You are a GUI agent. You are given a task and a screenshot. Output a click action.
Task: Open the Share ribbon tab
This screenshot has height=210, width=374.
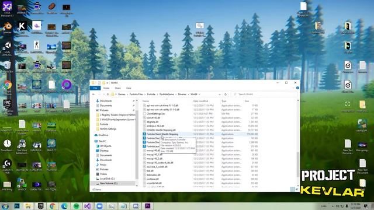click(x=117, y=88)
